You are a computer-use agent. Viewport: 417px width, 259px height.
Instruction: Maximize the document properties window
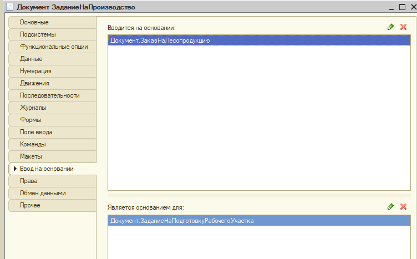pos(402,7)
